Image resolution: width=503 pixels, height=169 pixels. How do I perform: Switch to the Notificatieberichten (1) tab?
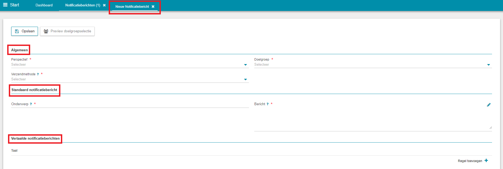(83, 5)
